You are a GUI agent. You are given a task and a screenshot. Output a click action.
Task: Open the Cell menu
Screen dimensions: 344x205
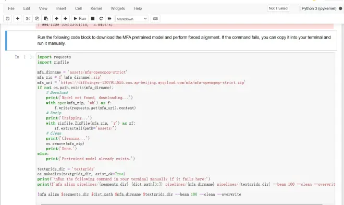tap(78, 8)
